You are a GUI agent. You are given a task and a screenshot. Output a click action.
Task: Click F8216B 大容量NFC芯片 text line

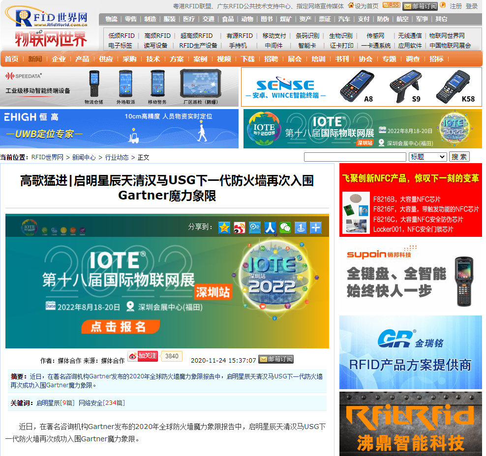click(x=407, y=199)
